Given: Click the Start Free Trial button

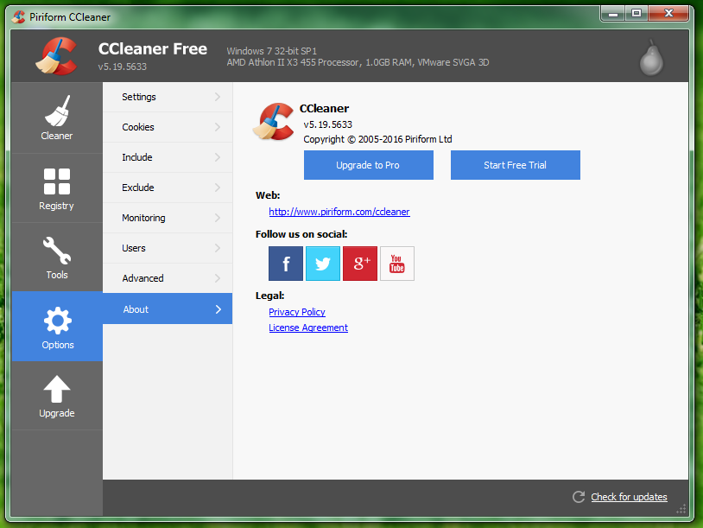Looking at the screenshot, I should (x=515, y=165).
